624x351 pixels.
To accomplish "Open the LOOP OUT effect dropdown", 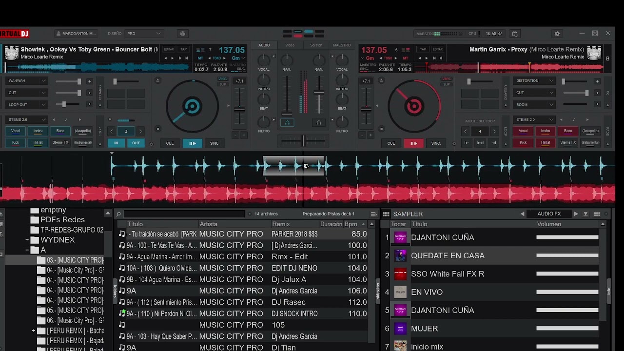I will tap(27, 104).
